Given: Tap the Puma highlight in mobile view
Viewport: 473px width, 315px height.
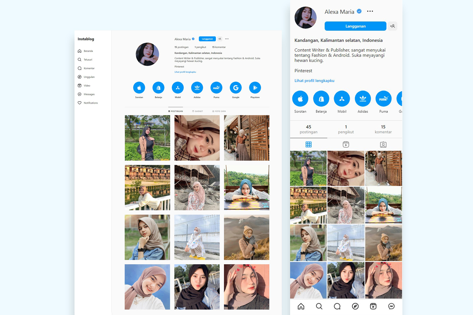Looking at the screenshot, I should coord(384,99).
